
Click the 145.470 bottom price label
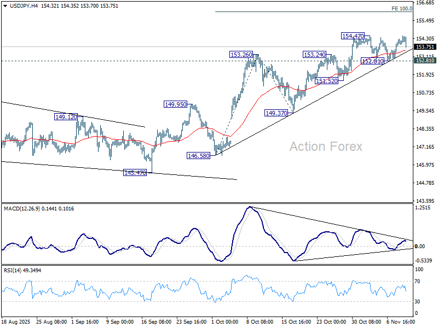pos(135,173)
